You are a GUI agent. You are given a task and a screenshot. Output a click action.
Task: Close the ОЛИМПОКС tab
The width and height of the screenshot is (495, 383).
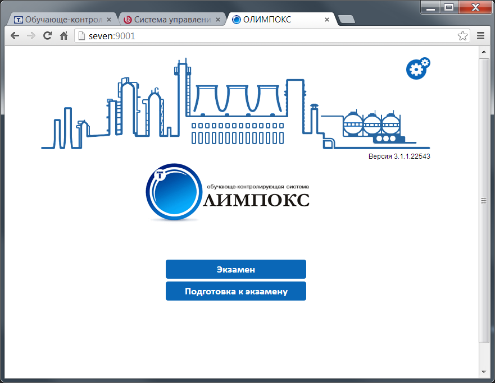[x=327, y=20]
